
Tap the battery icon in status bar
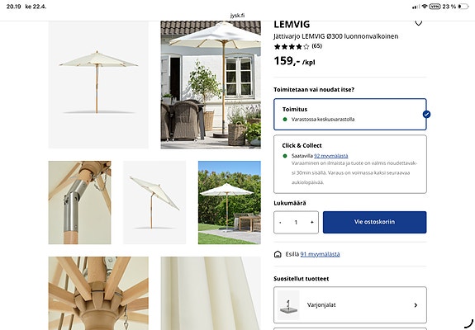point(463,7)
